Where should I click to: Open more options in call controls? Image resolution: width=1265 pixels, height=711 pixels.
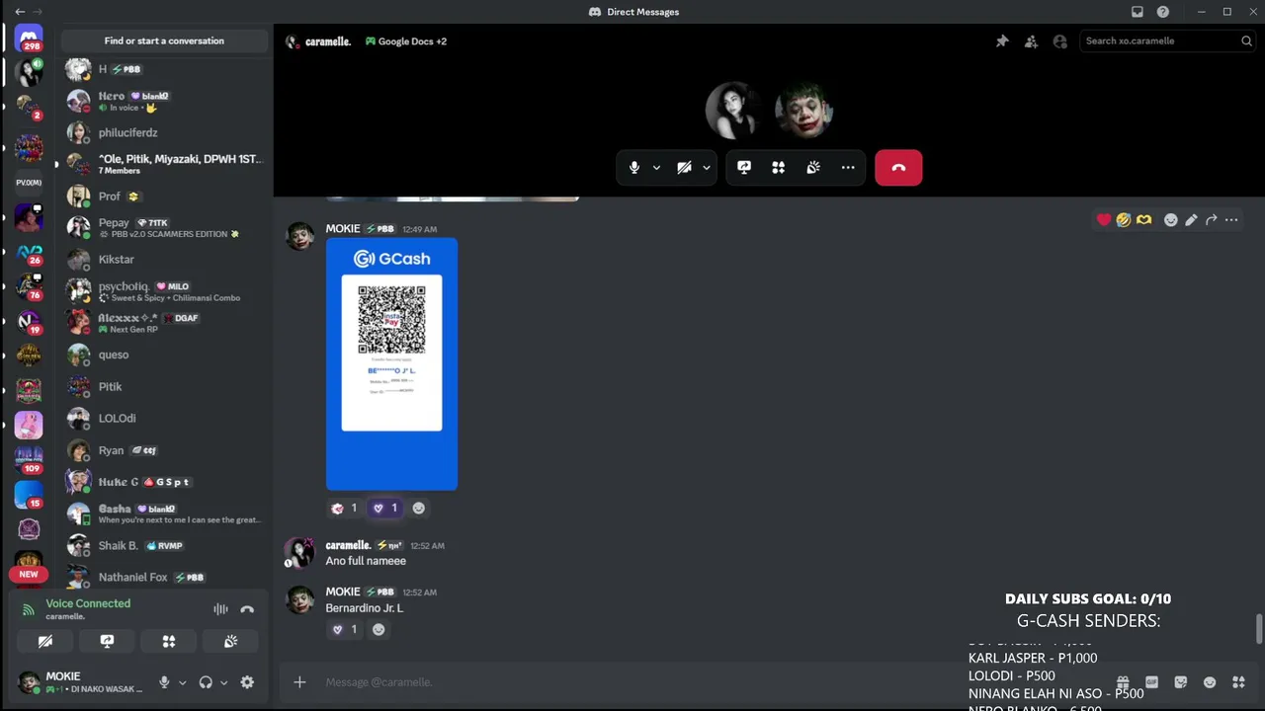(848, 168)
